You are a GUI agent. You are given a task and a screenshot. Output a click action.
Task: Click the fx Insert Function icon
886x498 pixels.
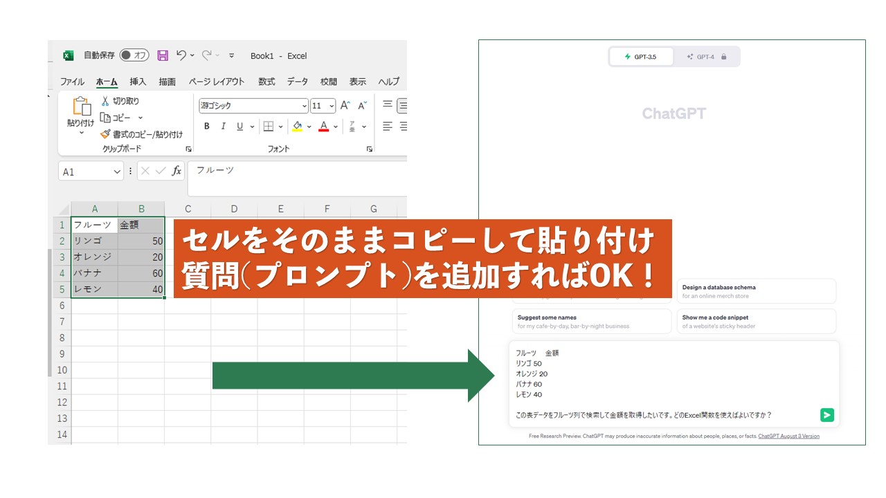pyautogui.click(x=177, y=170)
